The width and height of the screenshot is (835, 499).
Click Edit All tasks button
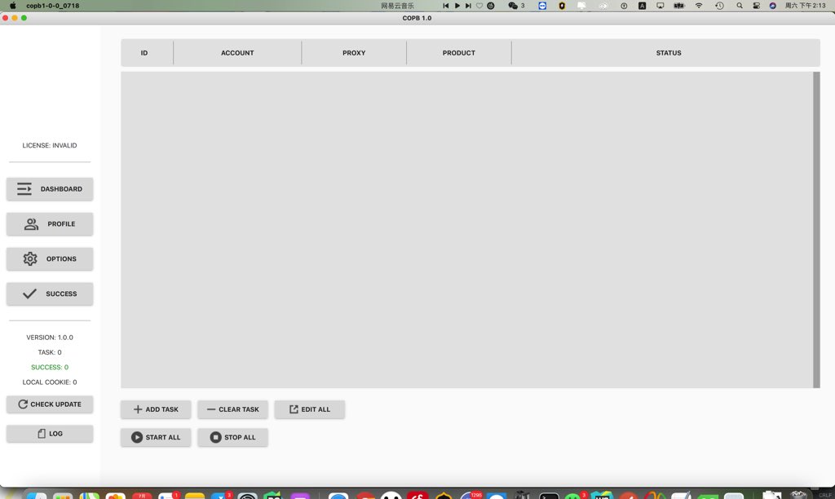click(x=309, y=409)
